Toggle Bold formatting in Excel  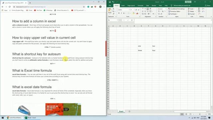[119, 13]
